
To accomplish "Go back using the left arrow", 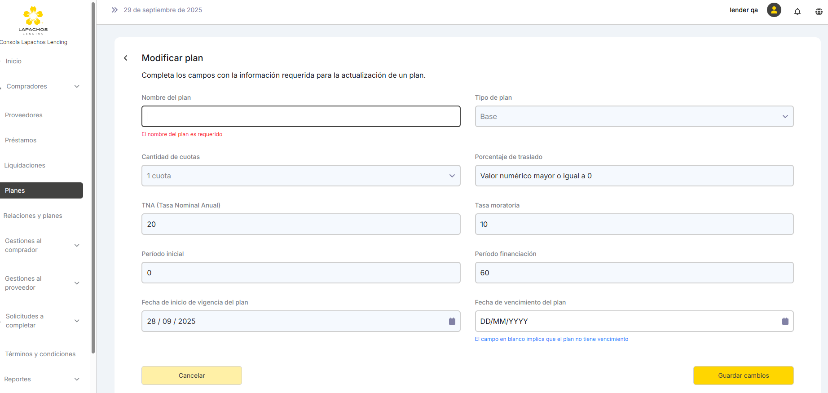I will 126,58.
